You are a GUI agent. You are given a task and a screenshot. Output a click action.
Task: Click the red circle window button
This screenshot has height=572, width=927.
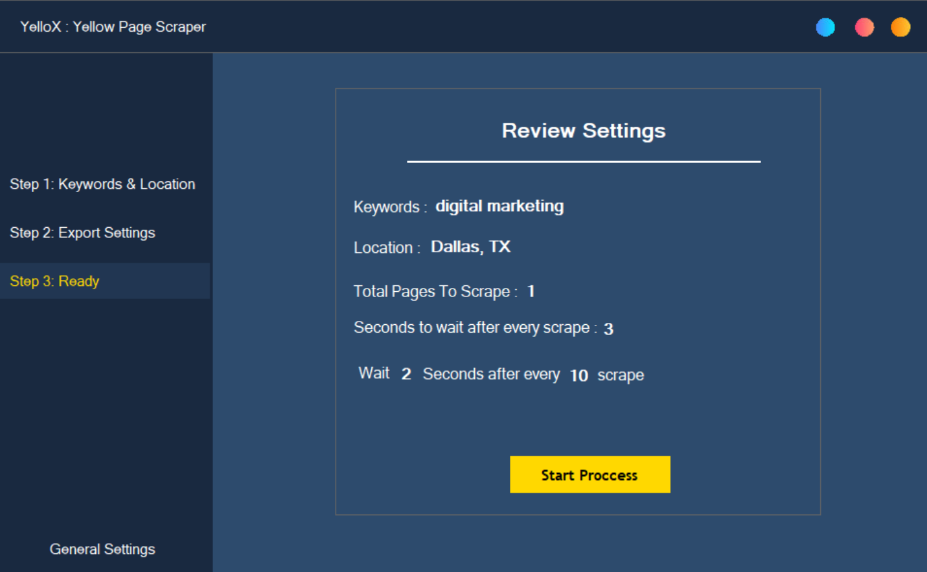click(864, 27)
